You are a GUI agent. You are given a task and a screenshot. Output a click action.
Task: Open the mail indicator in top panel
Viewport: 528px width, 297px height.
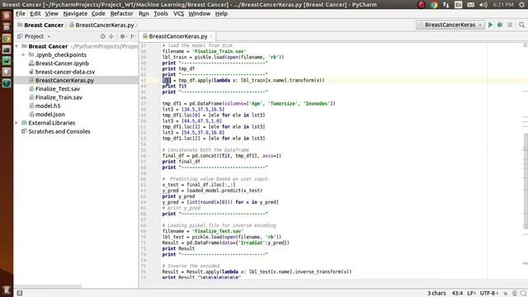[x=471, y=4]
